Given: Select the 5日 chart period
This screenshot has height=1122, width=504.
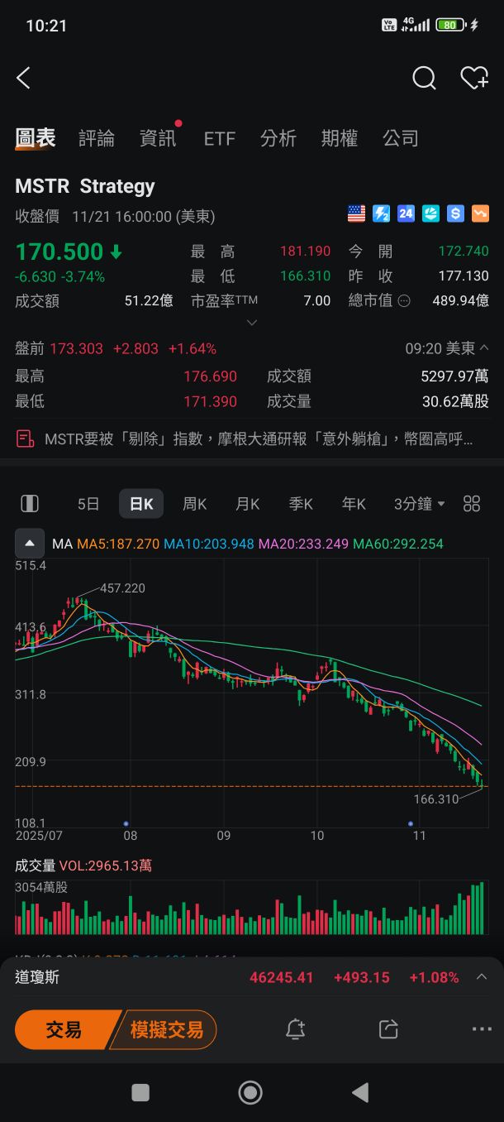Looking at the screenshot, I should tap(88, 504).
